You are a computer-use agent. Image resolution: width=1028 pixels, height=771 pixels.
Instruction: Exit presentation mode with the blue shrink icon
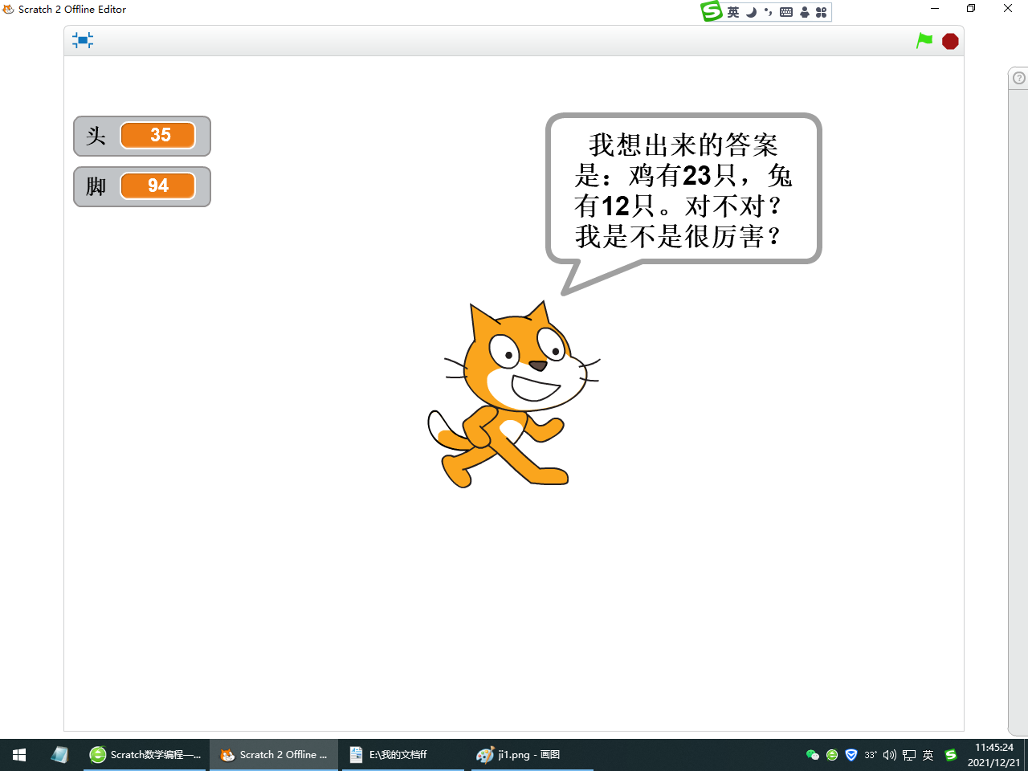pyautogui.click(x=83, y=40)
